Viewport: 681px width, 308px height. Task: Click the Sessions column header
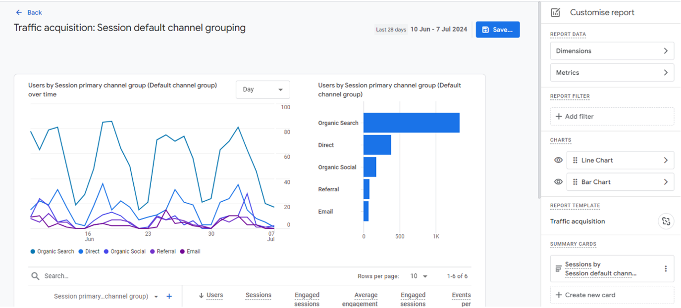pyautogui.click(x=259, y=295)
